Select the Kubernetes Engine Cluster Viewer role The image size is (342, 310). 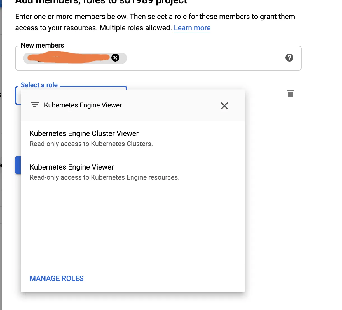(x=84, y=133)
